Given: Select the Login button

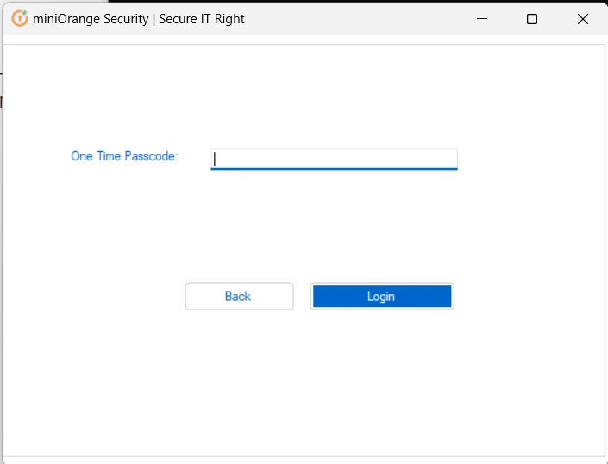Looking at the screenshot, I should coord(382,297).
